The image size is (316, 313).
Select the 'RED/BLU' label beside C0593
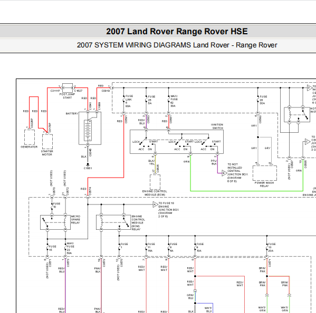pos(141,122)
